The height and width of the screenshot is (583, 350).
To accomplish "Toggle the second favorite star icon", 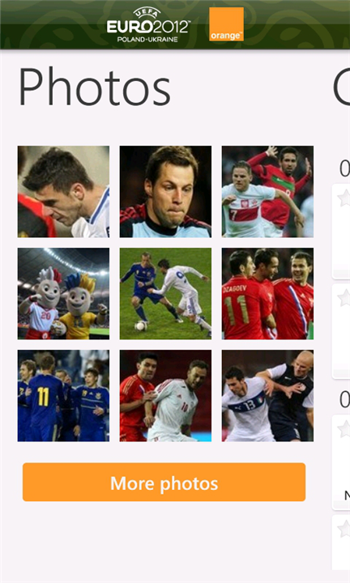I will (x=344, y=298).
